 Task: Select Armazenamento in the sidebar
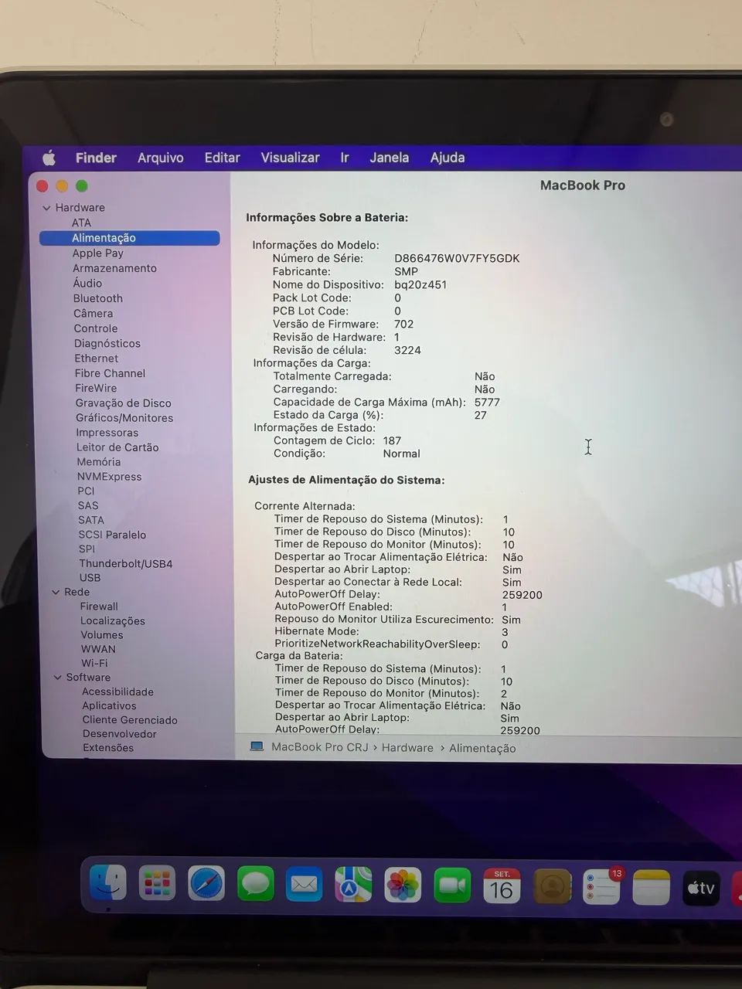click(114, 268)
